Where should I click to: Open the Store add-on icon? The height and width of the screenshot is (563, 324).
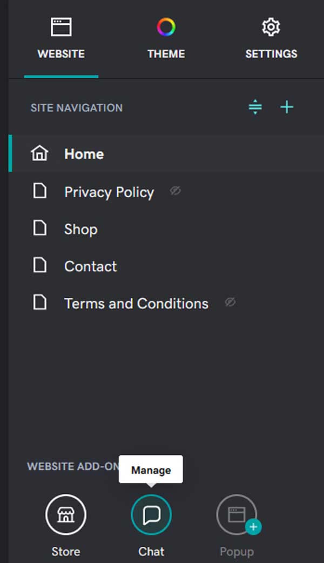(x=65, y=515)
